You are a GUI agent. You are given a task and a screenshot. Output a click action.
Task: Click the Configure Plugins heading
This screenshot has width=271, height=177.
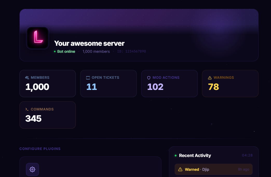coord(40,149)
